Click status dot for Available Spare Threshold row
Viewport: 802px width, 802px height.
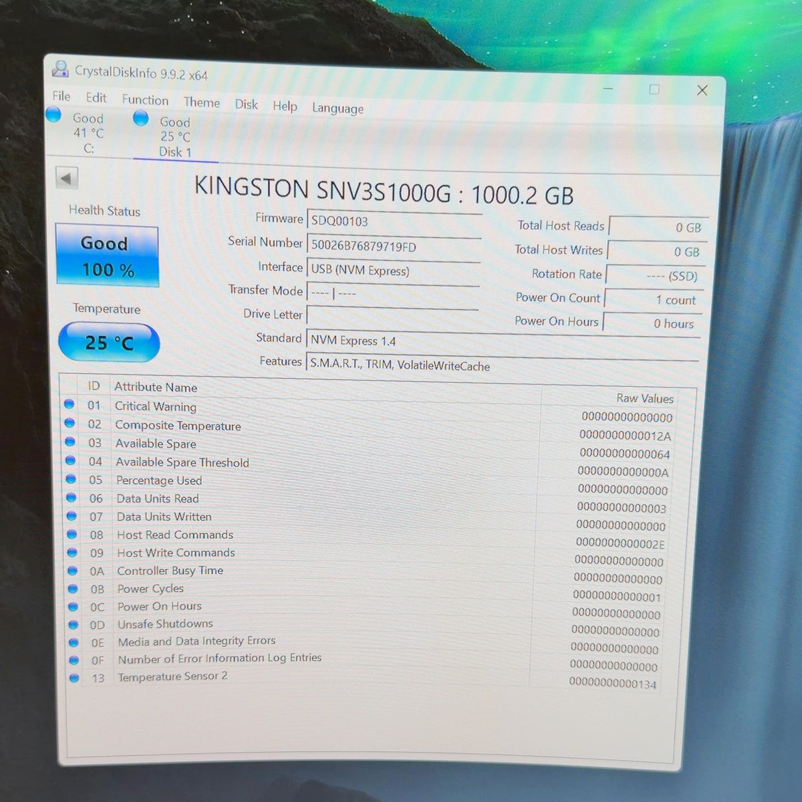pos(70,460)
